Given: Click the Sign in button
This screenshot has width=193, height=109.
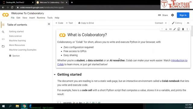Looking at the screenshot, I should point(183,15).
